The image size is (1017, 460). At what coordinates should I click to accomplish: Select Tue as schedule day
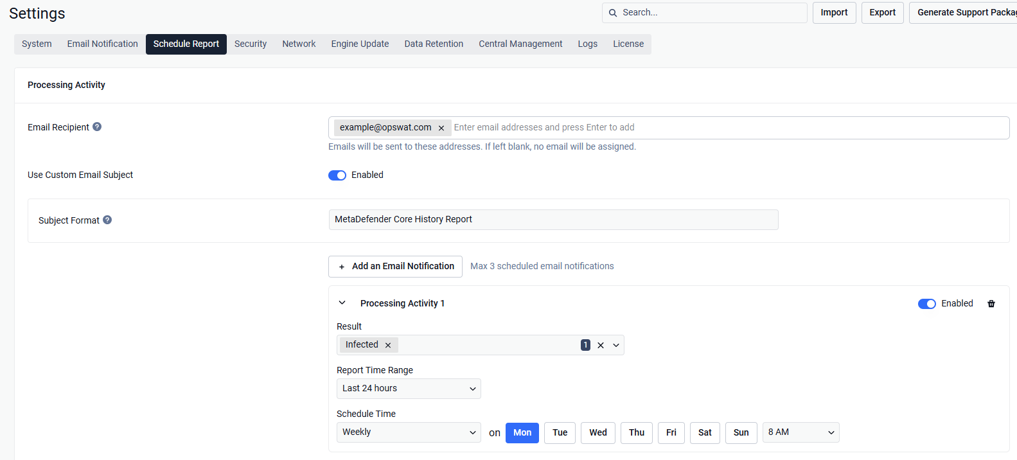pyautogui.click(x=560, y=432)
